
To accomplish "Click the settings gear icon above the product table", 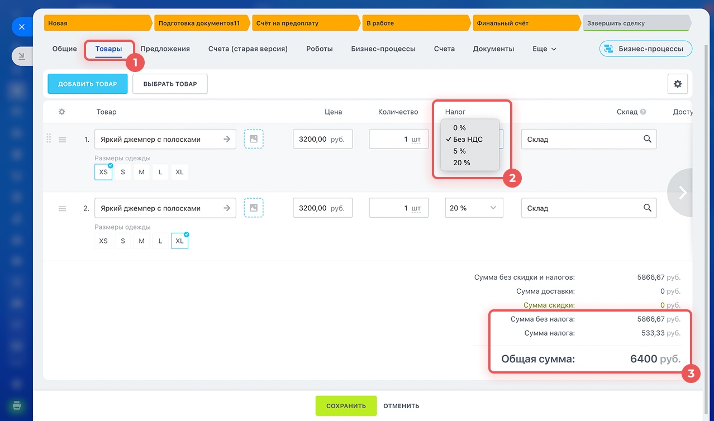I will [x=677, y=84].
